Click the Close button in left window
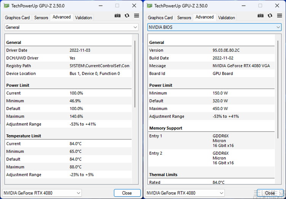This screenshot has height=199, width=286. tap(127, 193)
